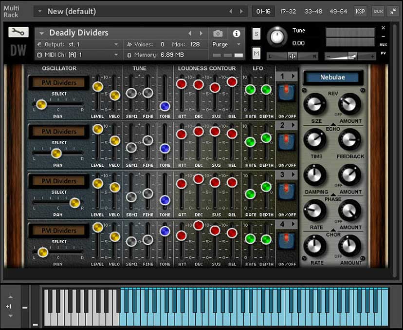Open the instrument info (i) icon
Screen dimensions: 403x330
coord(237,33)
